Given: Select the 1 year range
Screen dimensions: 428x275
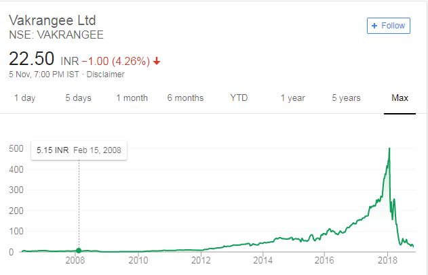Looking at the screenshot, I should pyautogui.click(x=292, y=98).
